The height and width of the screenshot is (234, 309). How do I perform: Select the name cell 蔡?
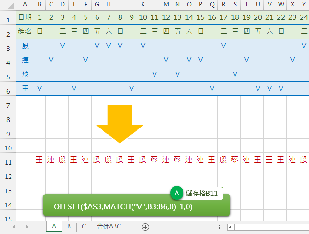(25, 74)
